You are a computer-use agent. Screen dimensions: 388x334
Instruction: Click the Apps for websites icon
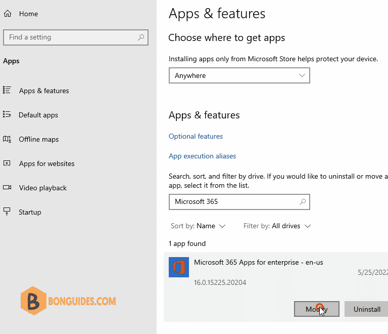[x=7, y=163]
